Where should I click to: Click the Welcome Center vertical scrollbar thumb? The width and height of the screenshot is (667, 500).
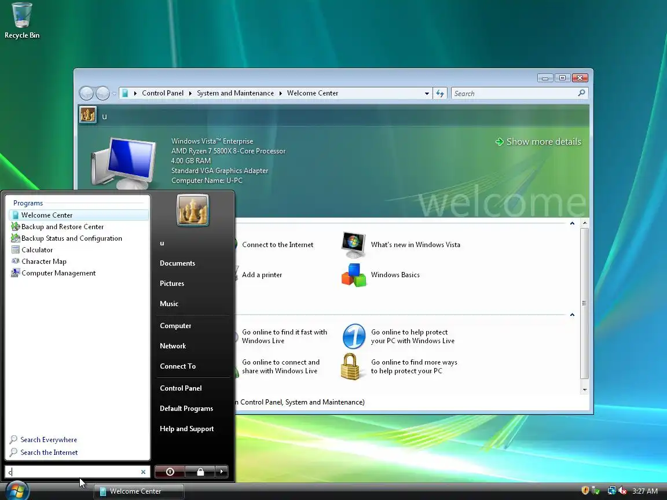pyautogui.click(x=585, y=303)
